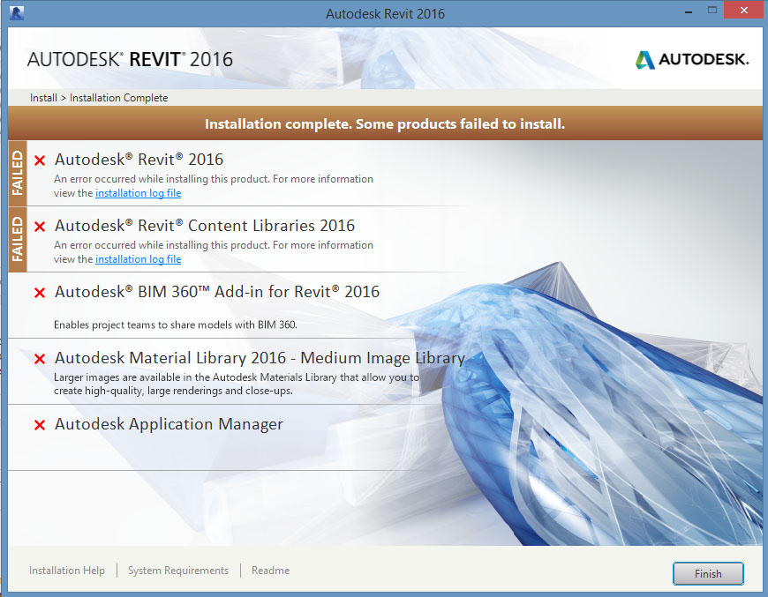Click the 'Installation complete. Some products failed' banner

[385, 123]
